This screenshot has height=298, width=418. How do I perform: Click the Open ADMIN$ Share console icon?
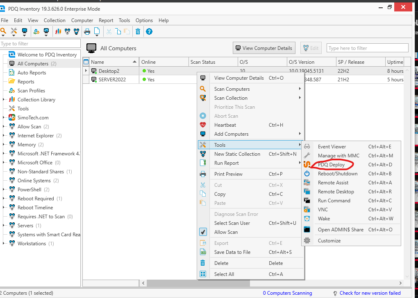point(307,229)
